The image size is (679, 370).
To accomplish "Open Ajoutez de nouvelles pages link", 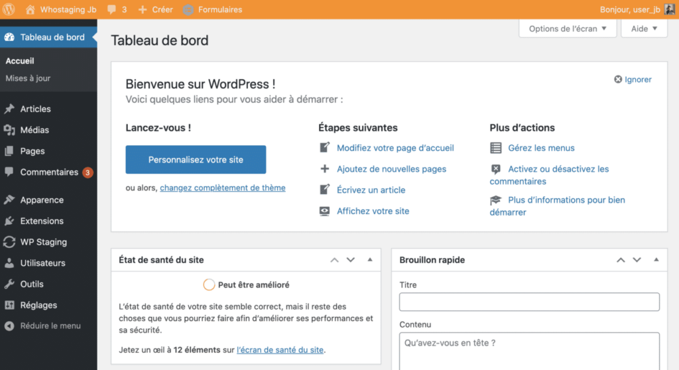I will tap(391, 169).
